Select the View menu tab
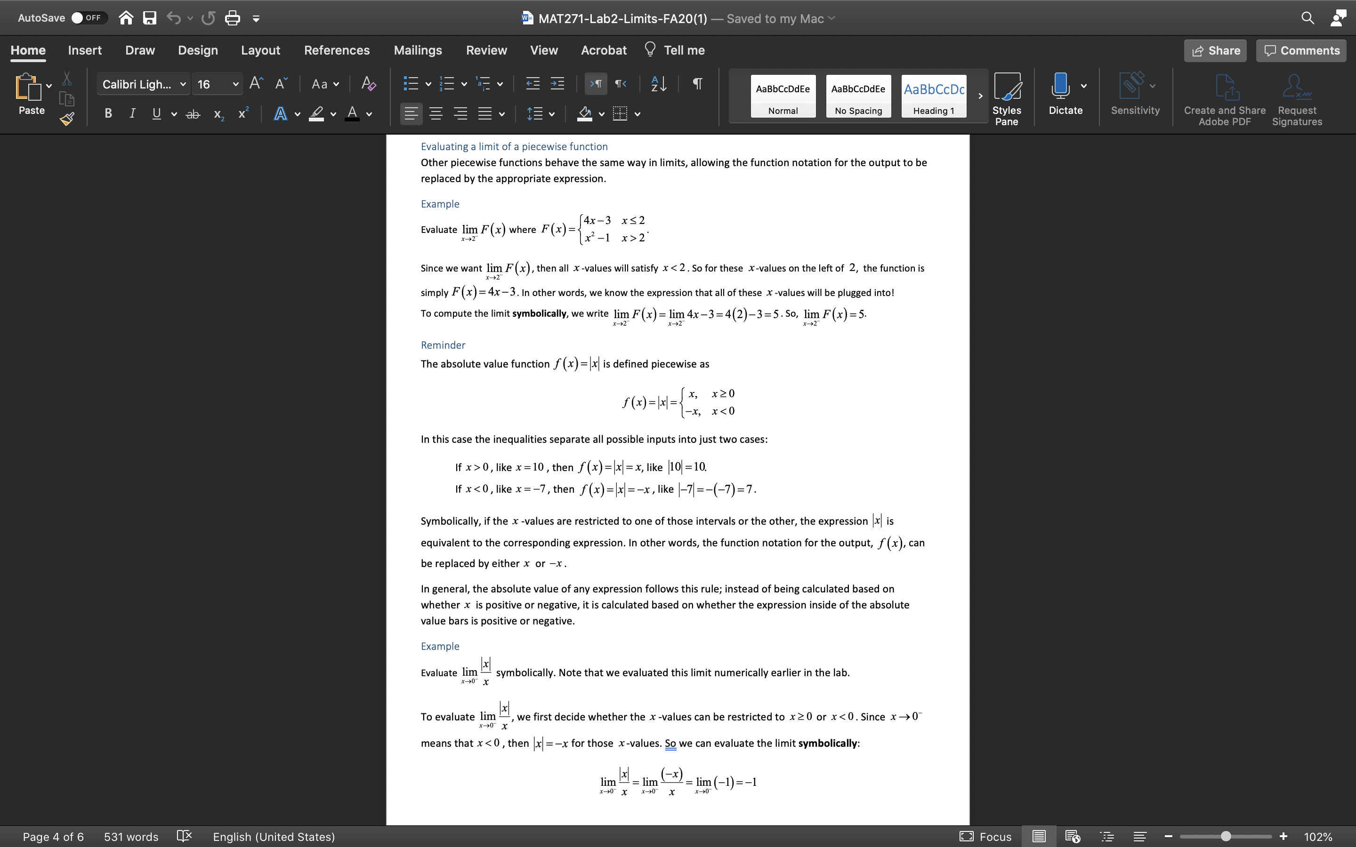1356x847 pixels. [x=543, y=50]
